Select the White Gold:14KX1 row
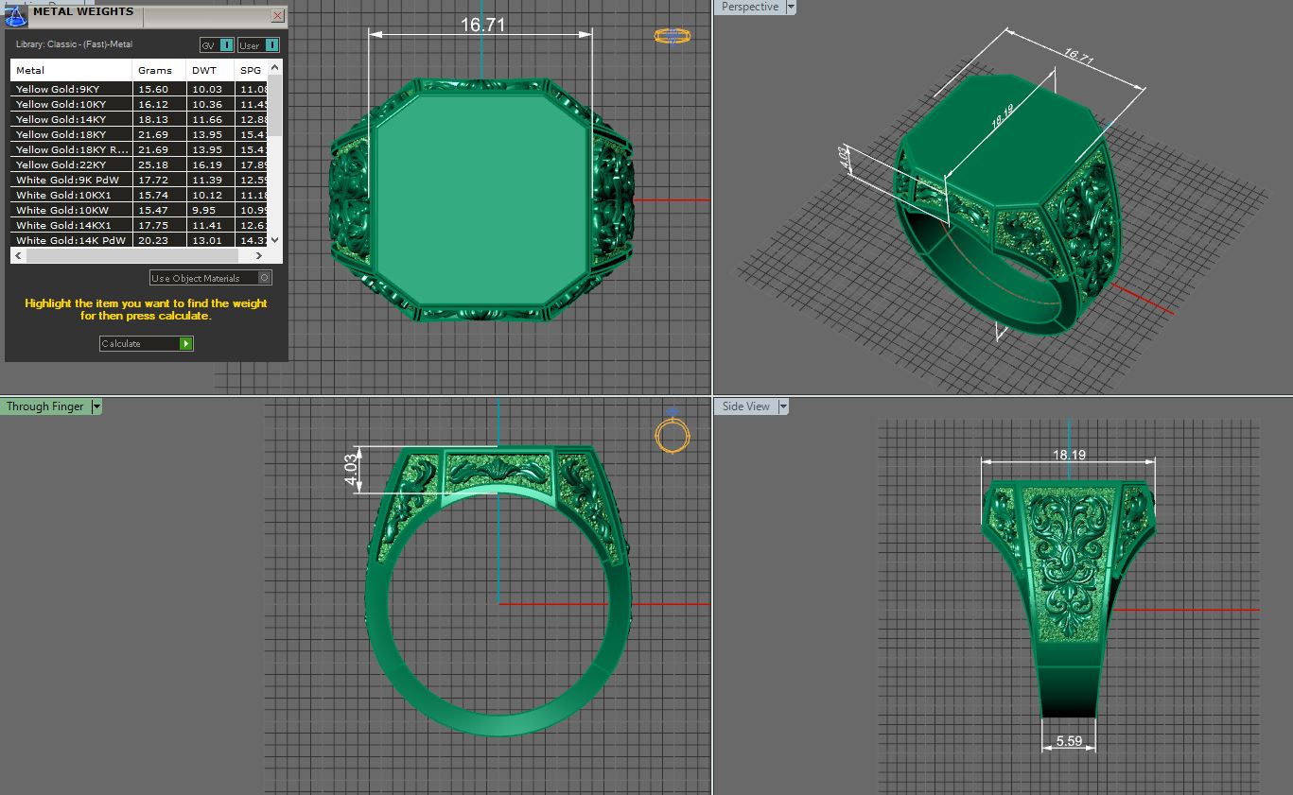 (x=140, y=225)
